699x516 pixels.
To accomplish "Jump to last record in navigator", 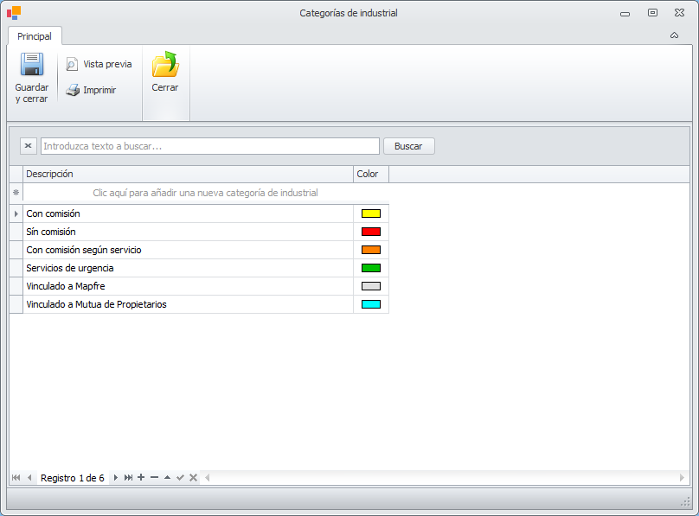I will [128, 478].
